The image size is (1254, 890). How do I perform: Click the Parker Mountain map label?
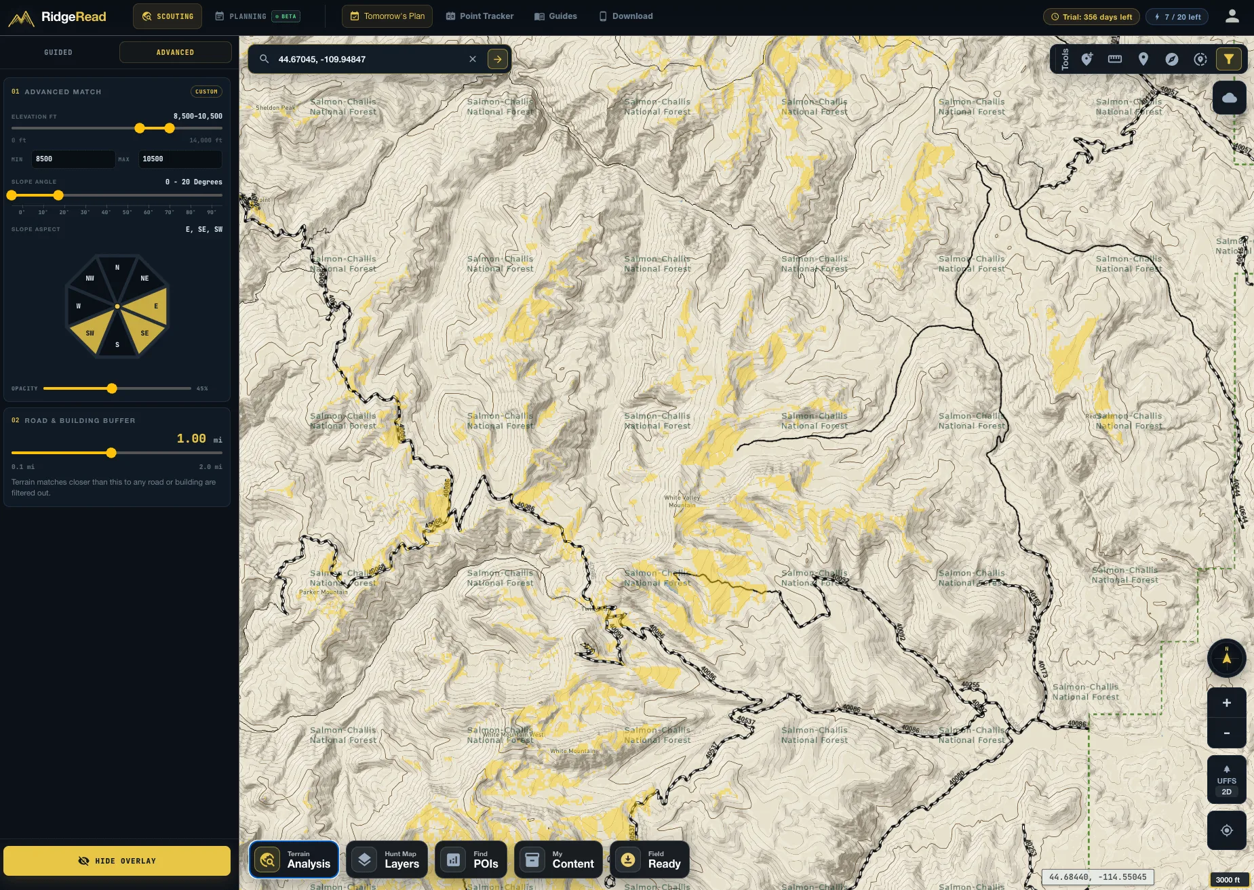pos(324,592)
